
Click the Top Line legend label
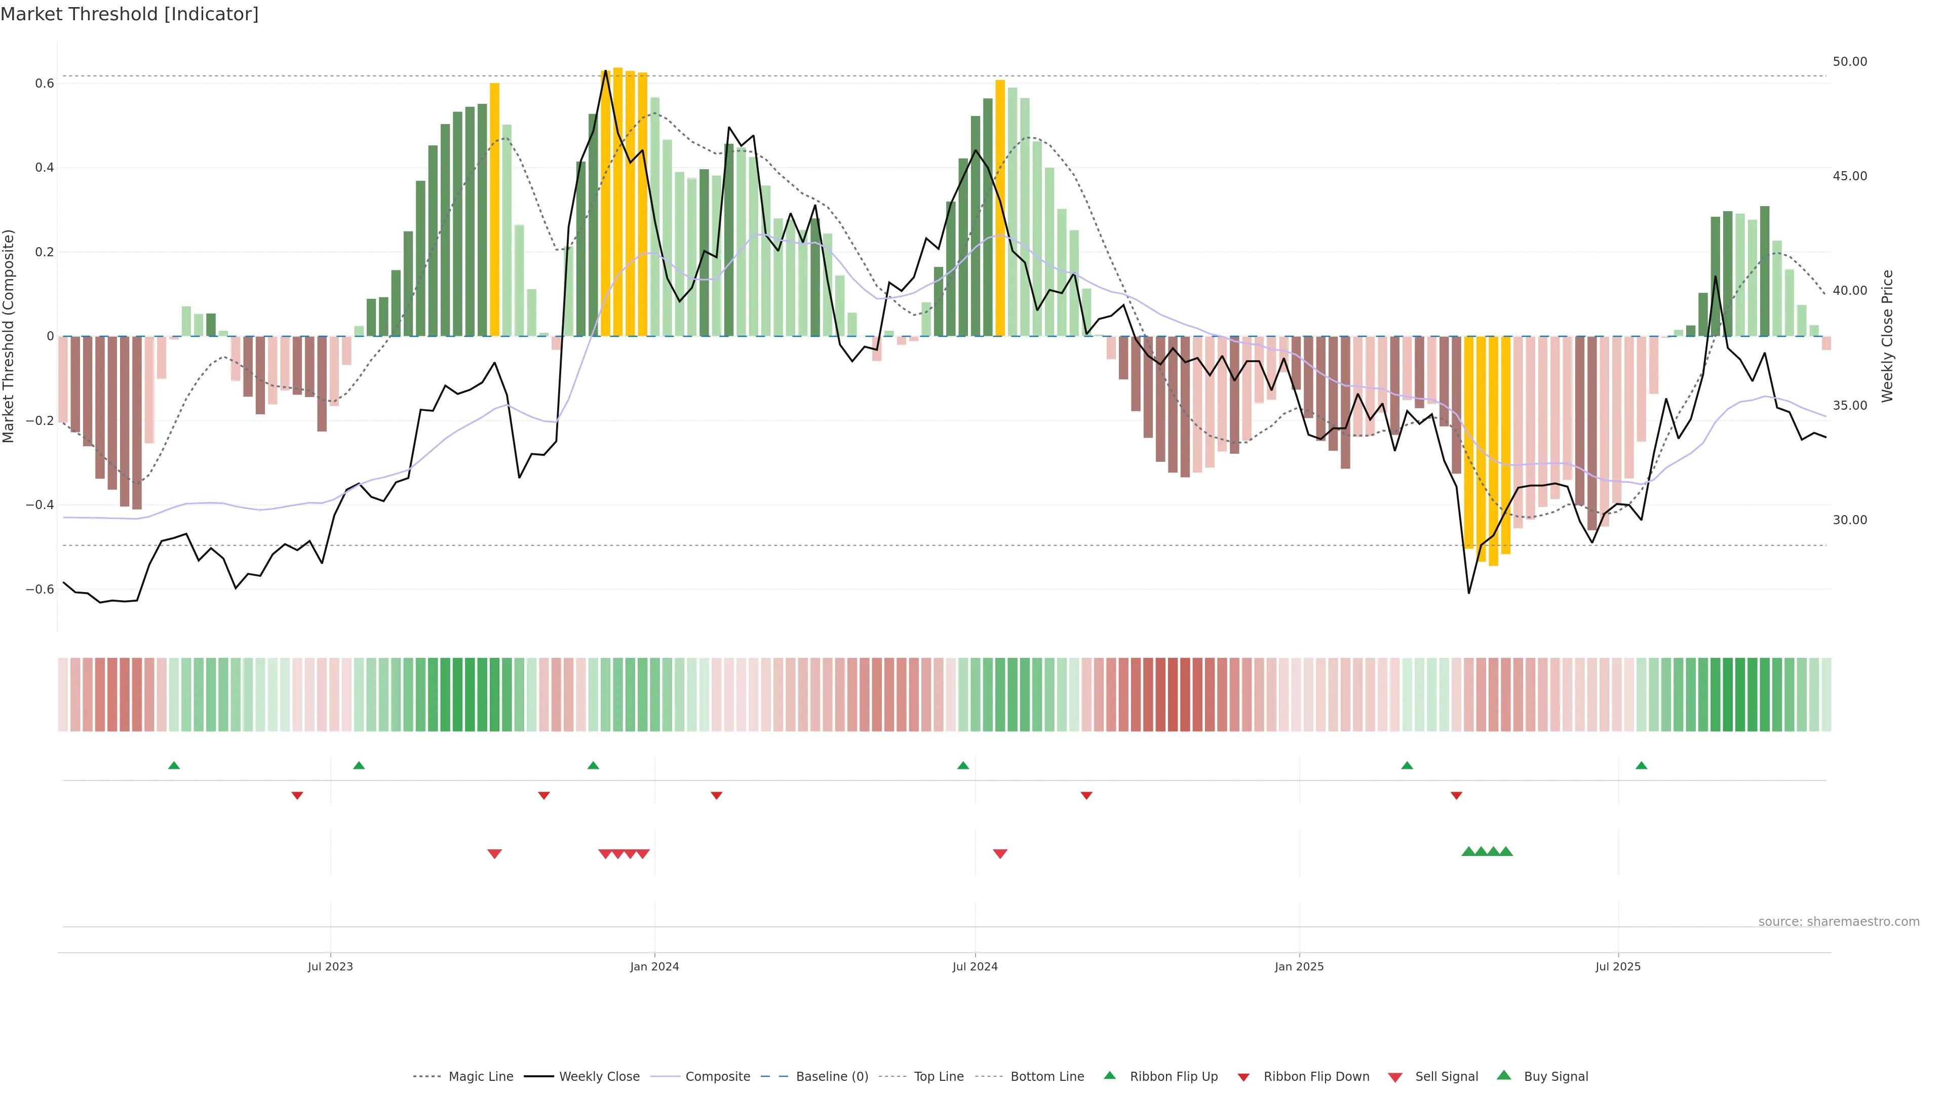(939, 1076)
